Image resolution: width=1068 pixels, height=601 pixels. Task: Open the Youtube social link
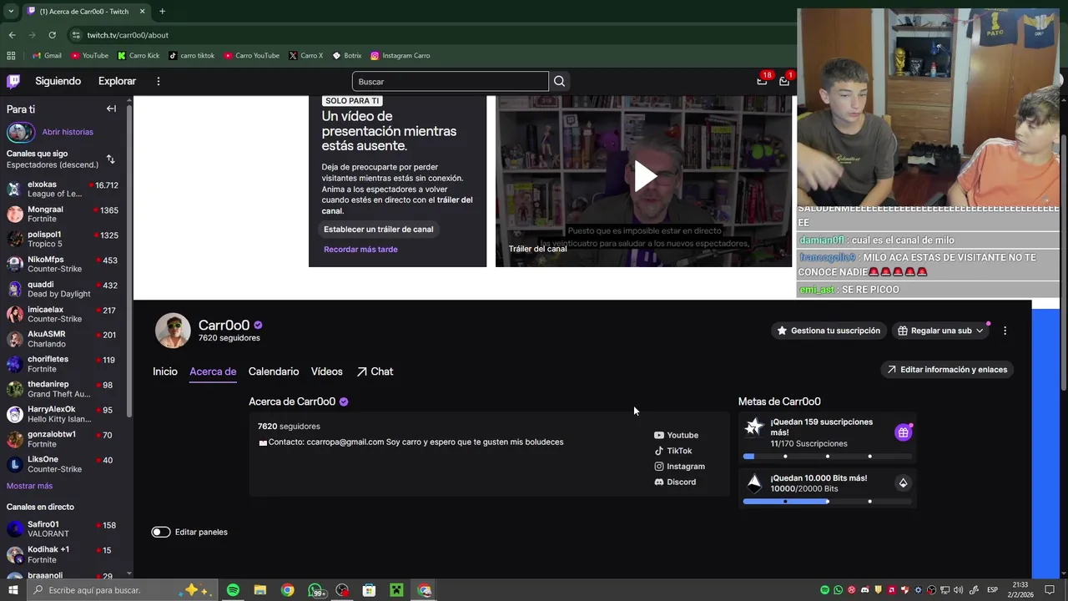(676, 435)
